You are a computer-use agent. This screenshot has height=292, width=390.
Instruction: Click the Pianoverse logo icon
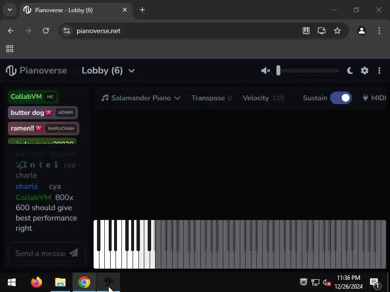[11, 71]
